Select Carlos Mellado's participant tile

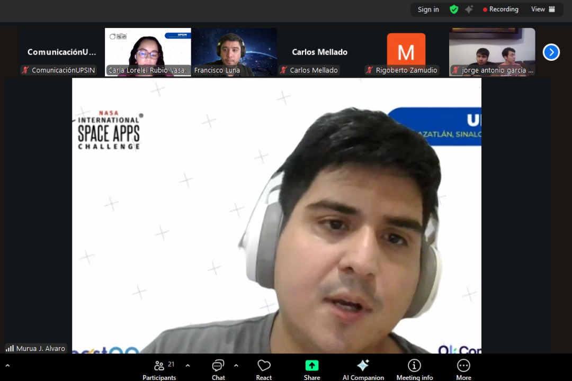click(x=320, y=52)
